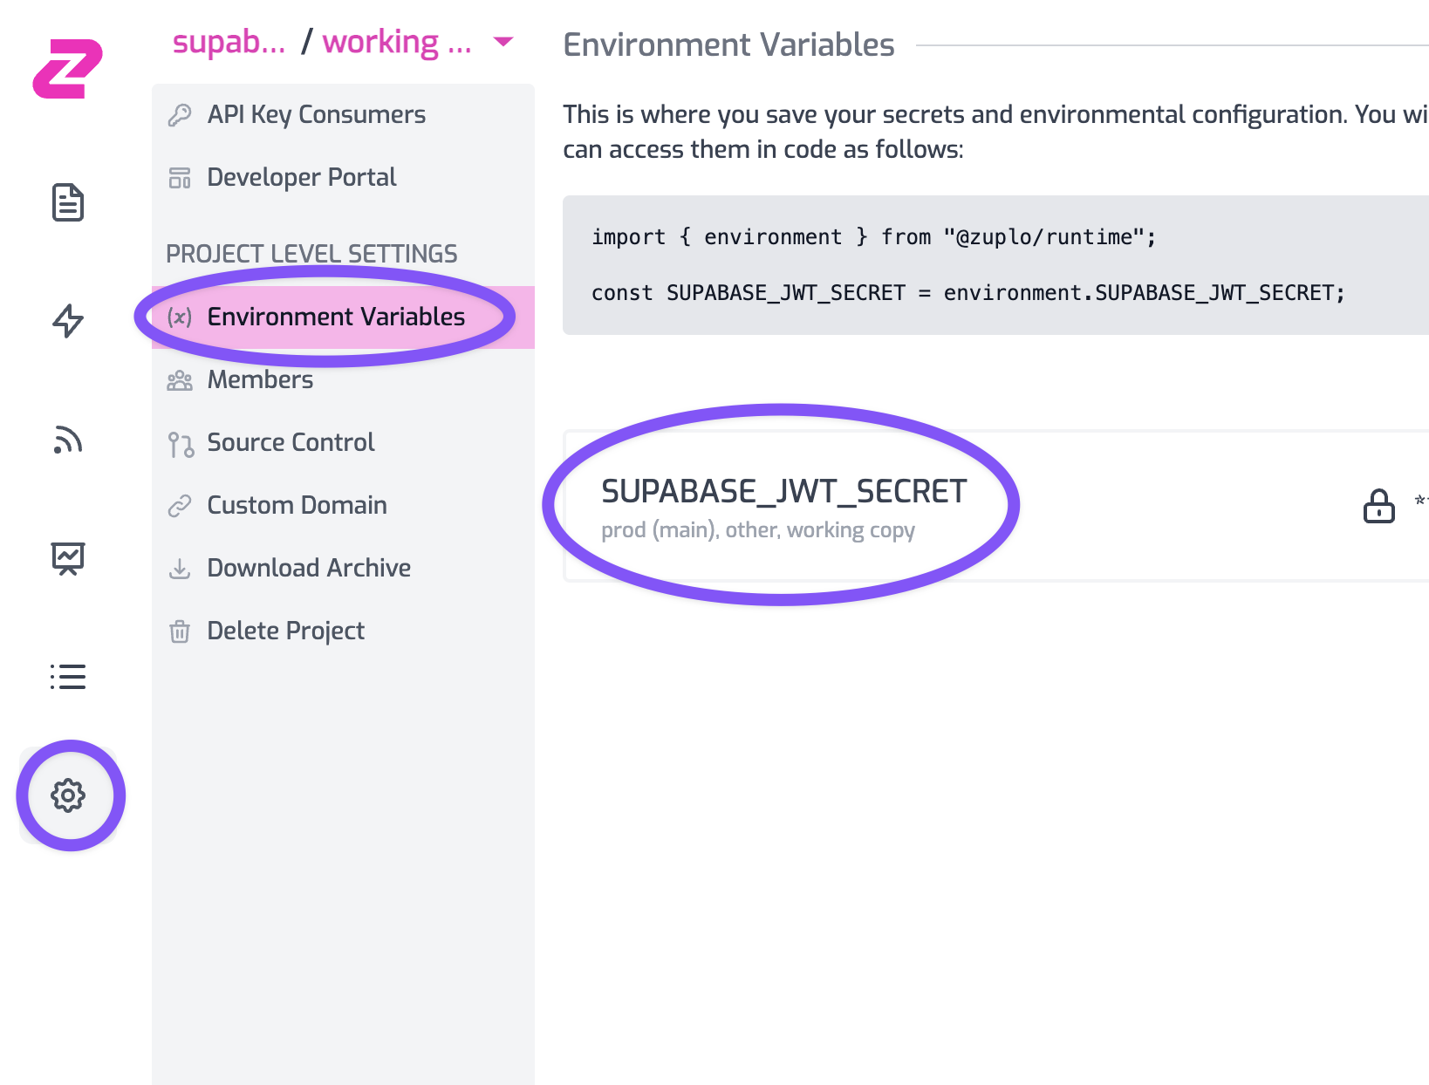Click the list lines icon in sidebar

67,677
